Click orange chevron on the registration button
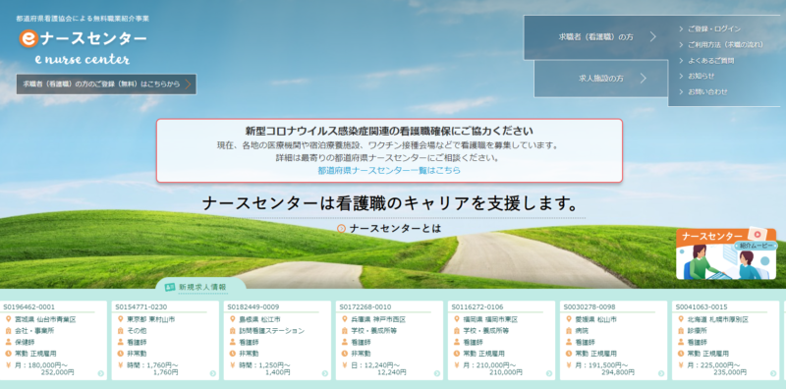The width and height of the screenshot is (786, 389). coord(188,84)
